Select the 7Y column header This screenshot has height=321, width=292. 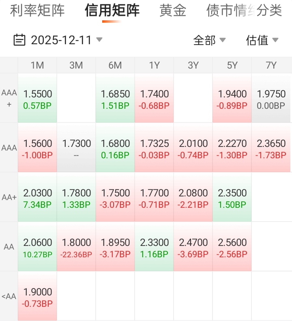click(271, 65)
